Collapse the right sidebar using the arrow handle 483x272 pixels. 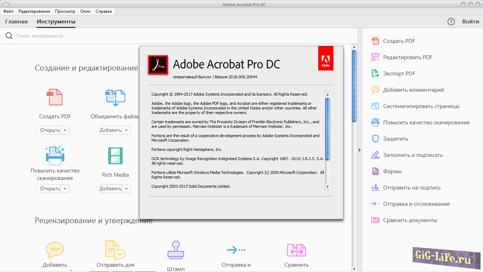[x=359, y=150]
